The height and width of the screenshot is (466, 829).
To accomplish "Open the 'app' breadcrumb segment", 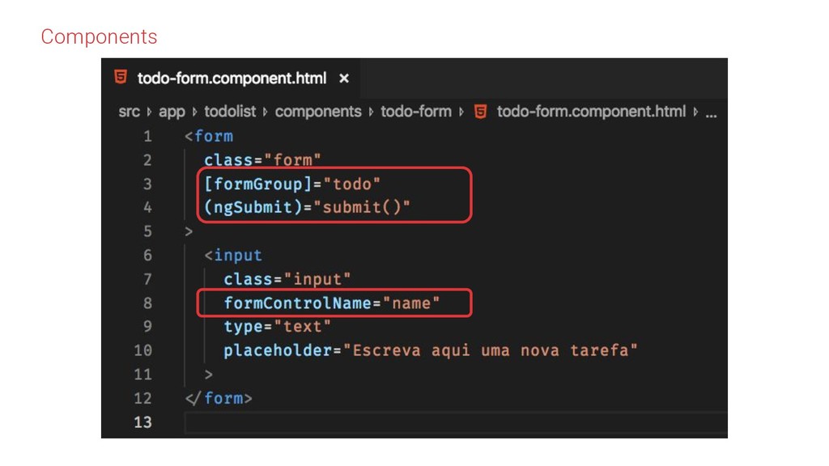I will pos(172,112).
